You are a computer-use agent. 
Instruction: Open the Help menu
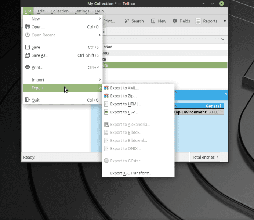tap(99, 11)
